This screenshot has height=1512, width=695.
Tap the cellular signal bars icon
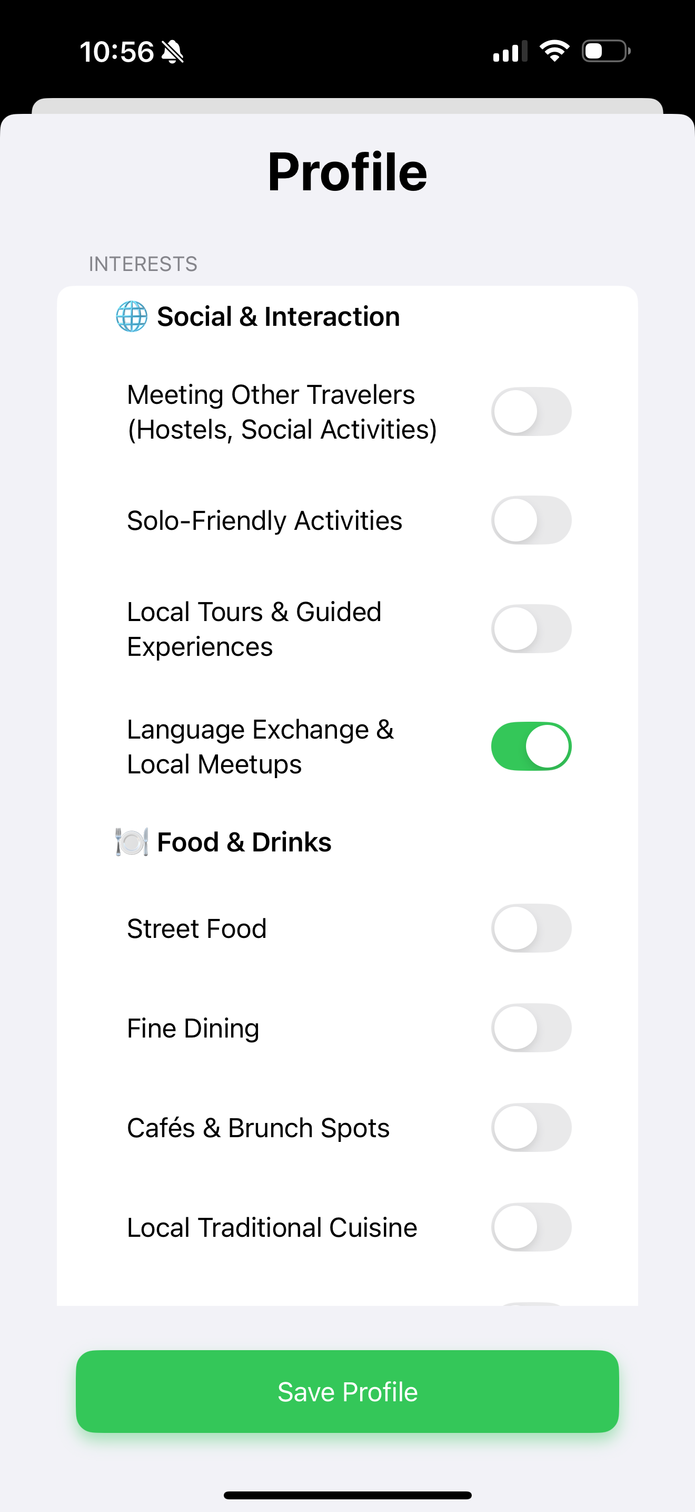click(510, 52)
